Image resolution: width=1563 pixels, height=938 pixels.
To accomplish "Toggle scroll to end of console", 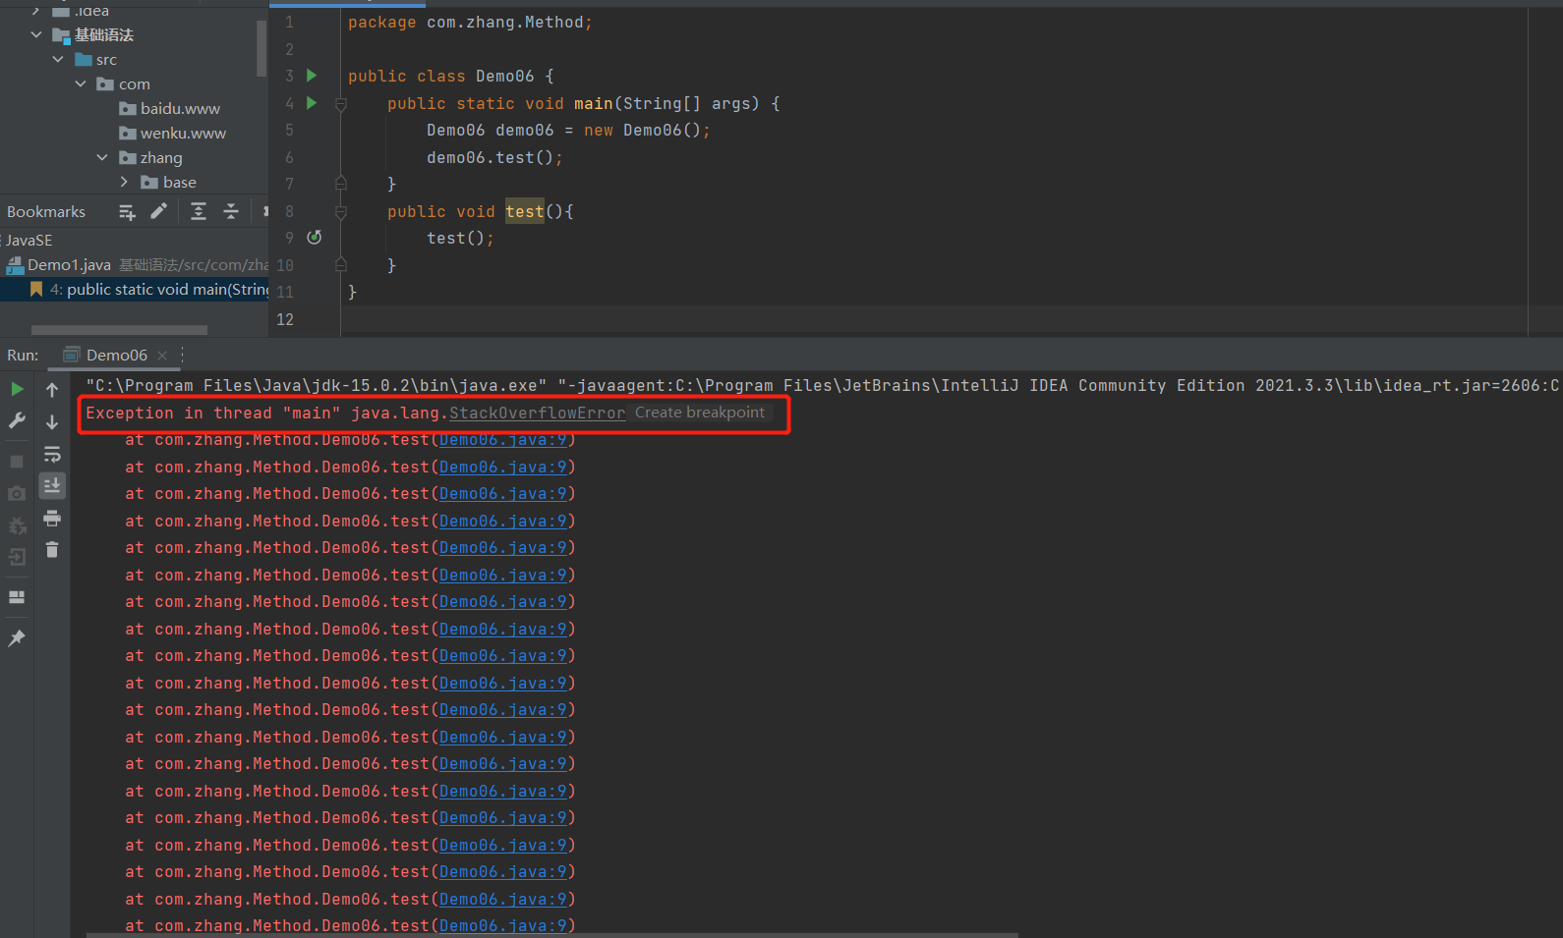I will click(52, 485).
